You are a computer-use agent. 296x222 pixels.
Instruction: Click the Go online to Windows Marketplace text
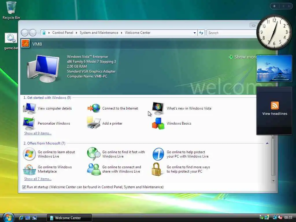(x=55, y=169)
